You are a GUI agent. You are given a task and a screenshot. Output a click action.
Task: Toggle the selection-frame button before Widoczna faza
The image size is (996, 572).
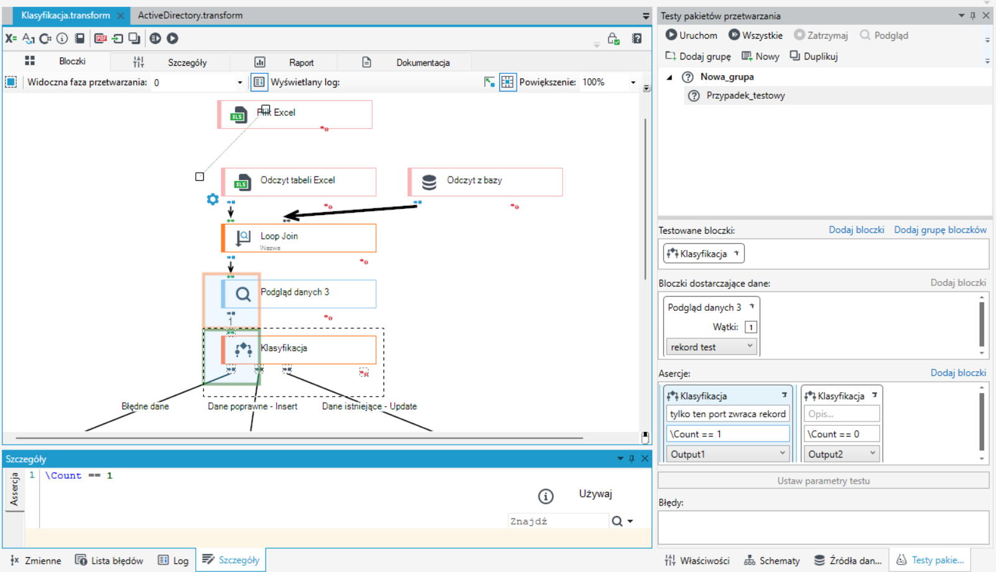11,82
